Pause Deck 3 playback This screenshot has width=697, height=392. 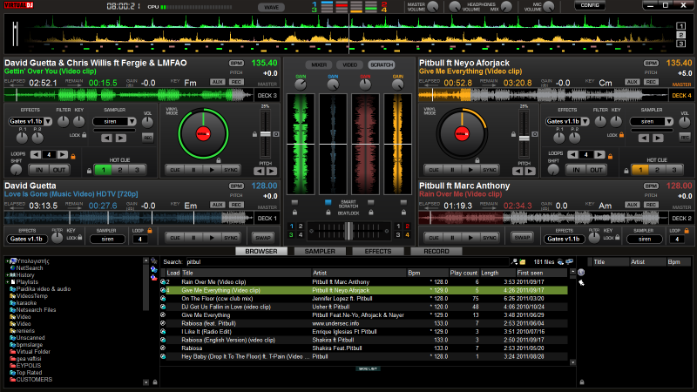pos(193,170)
